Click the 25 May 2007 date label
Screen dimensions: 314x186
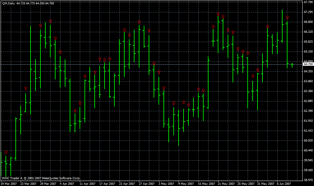pyautogui.click(x=246, y=184)
